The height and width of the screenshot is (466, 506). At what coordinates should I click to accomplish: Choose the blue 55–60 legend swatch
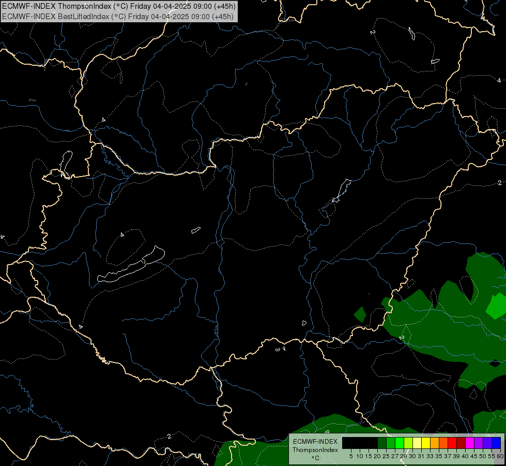pos(496,443)
